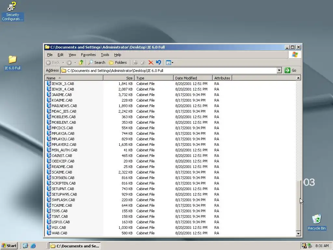Viewport: 333px width, 250px height.
Task: Select the SETUPW95.CAB file name
Action: (x=64, y=194)
